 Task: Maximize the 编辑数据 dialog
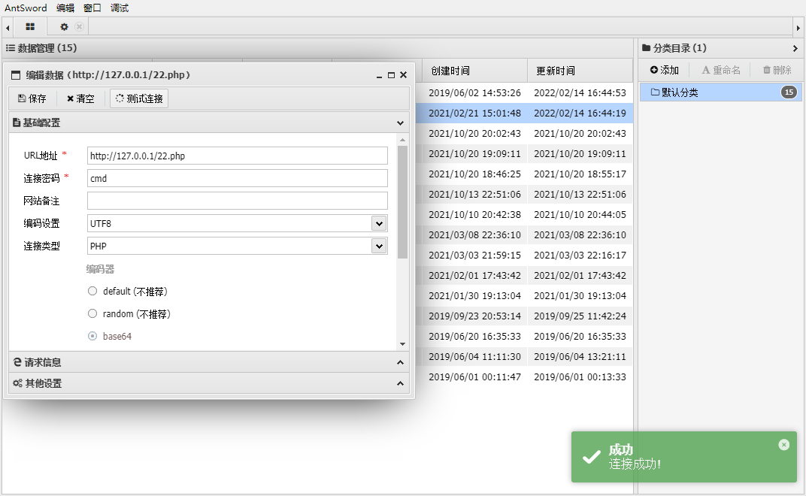coord(391,75)
